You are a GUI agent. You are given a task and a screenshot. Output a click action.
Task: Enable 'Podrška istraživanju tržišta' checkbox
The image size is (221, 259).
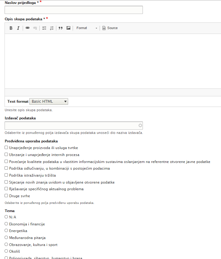tap(6, 175)
